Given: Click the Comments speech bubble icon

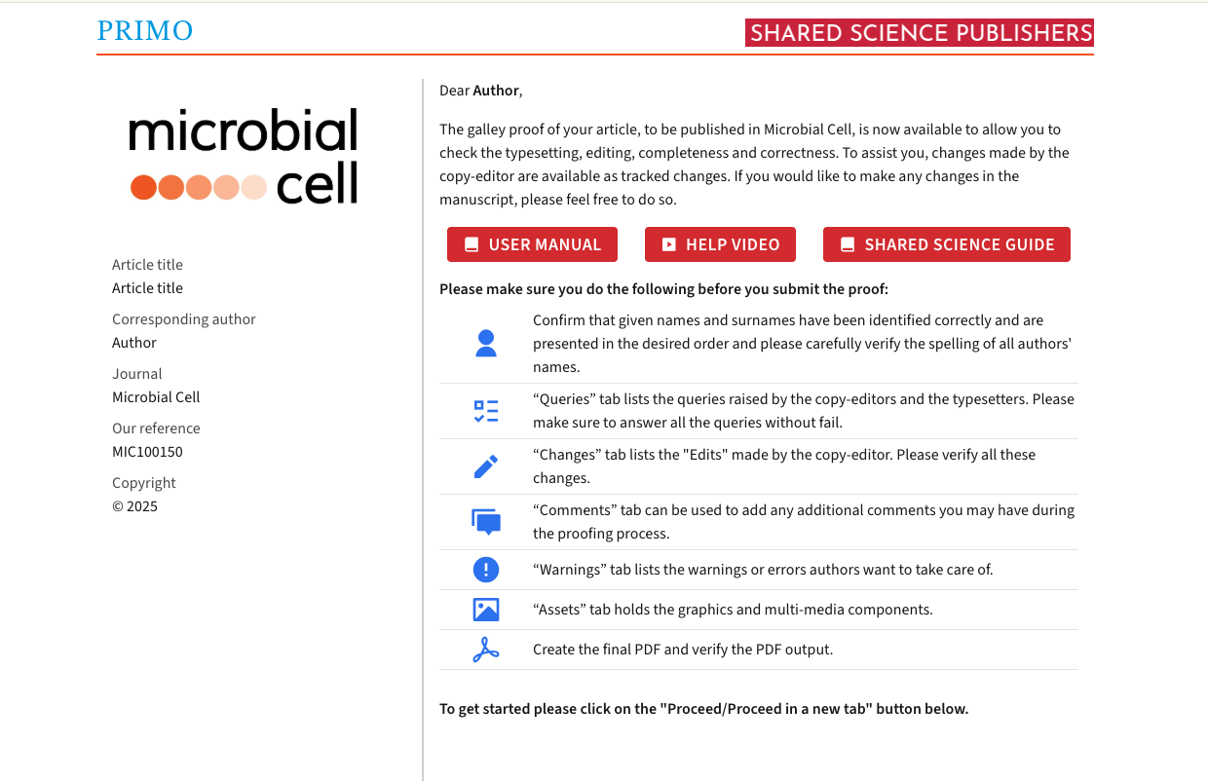Looking at the screenshot, I should (x=486, y=522).
